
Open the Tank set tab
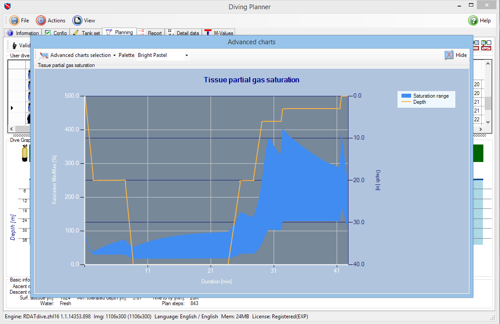coord(86,33)
